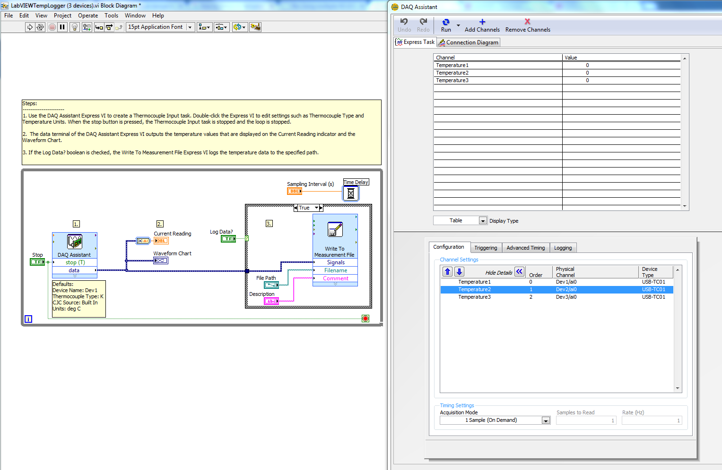Viewport: 722px width, 470px height.
Task: Open the Window menu
Action: (135, 16)
